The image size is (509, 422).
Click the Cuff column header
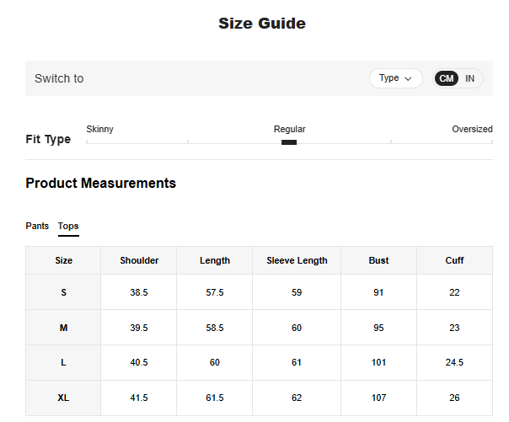[454, 260]
